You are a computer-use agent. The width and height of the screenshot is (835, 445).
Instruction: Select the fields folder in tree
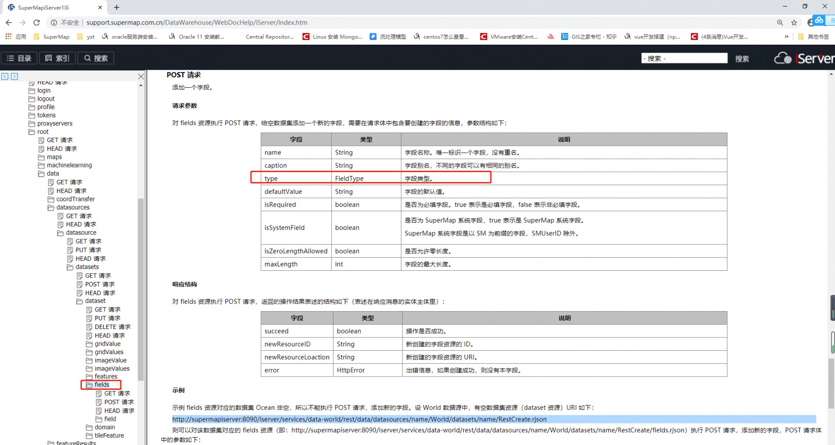tap(98, 385)
